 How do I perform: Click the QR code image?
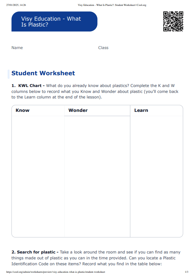tap(173, 22)
